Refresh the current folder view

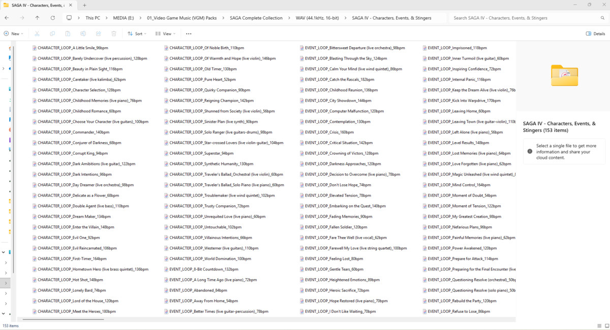[x=52, y=18]
